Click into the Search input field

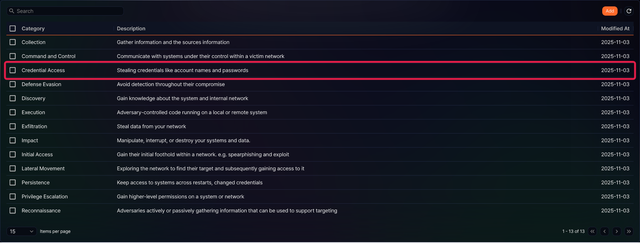65,11
